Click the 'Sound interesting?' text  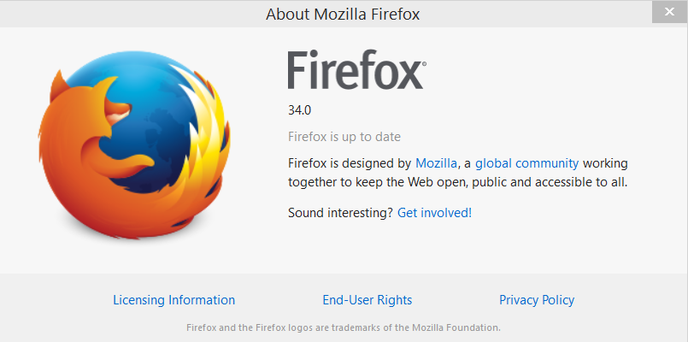point(340,212)
